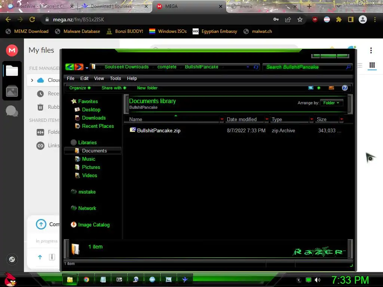The image size is (383, 287).
Task: Open Explorer help question mark icon
Action: click(x=344, y=88)
